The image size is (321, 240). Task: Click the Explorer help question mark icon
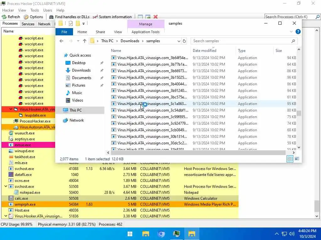click(x=298, y=32)
